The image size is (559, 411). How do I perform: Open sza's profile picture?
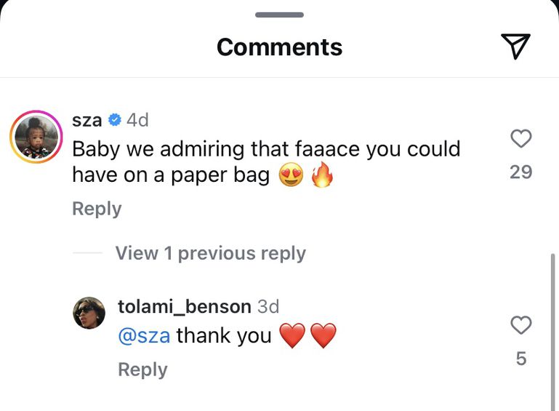36,137
